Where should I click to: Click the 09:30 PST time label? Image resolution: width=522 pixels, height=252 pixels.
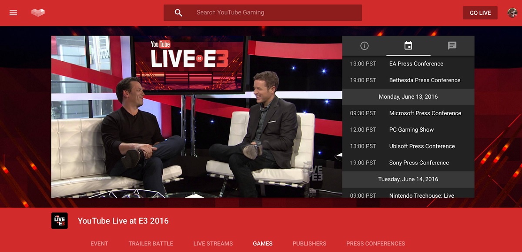(x=363, y=113)
